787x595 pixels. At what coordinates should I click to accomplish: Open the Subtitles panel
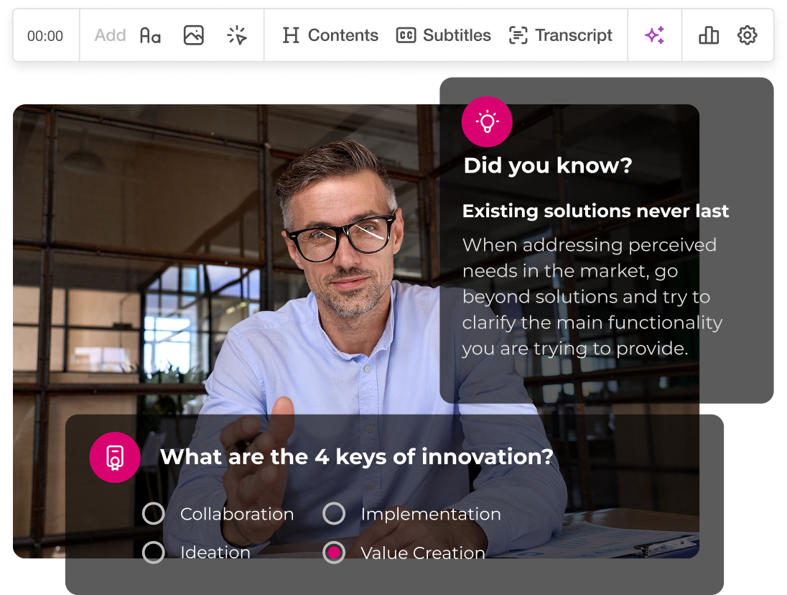point(443,35)
